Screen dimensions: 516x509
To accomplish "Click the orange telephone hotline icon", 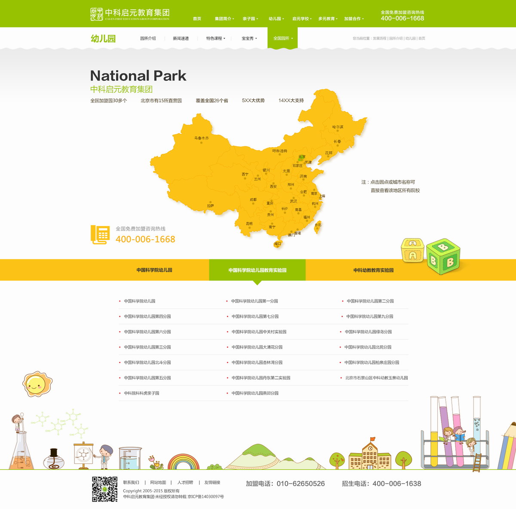I will pos(100,235).
